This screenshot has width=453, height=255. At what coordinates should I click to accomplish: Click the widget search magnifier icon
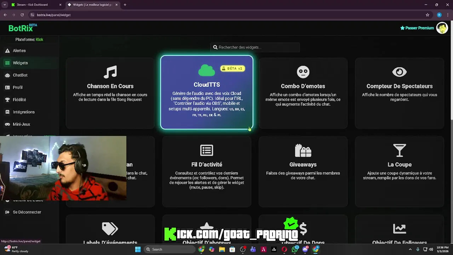tap(215, 47)
